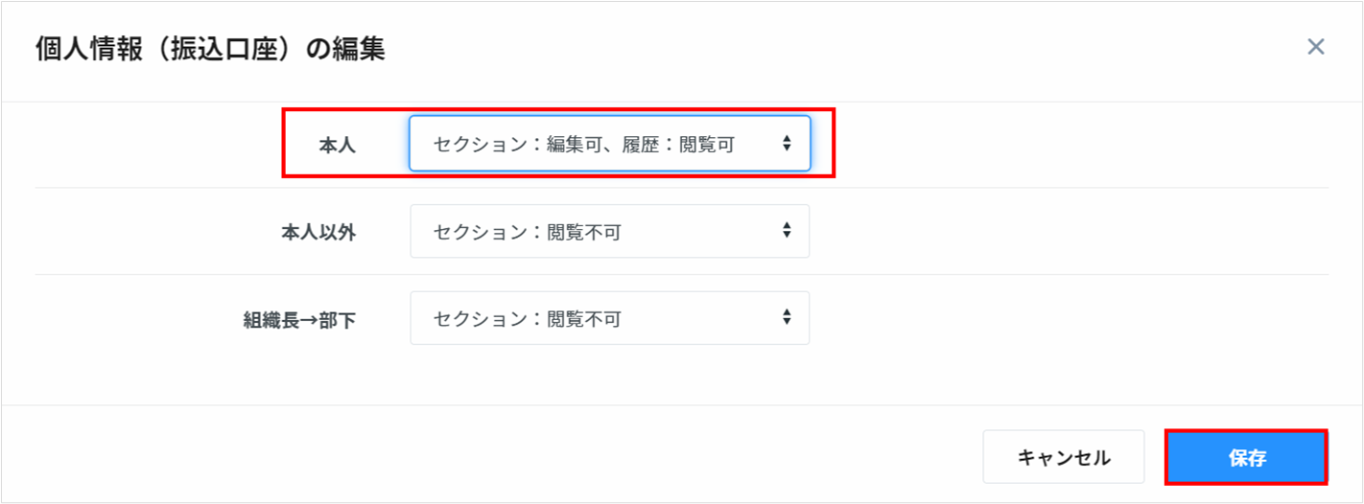Click the up-down arrows in 本人 dropdown
The height and width of the screenshot is (504, 1364).
coord(787,143)
